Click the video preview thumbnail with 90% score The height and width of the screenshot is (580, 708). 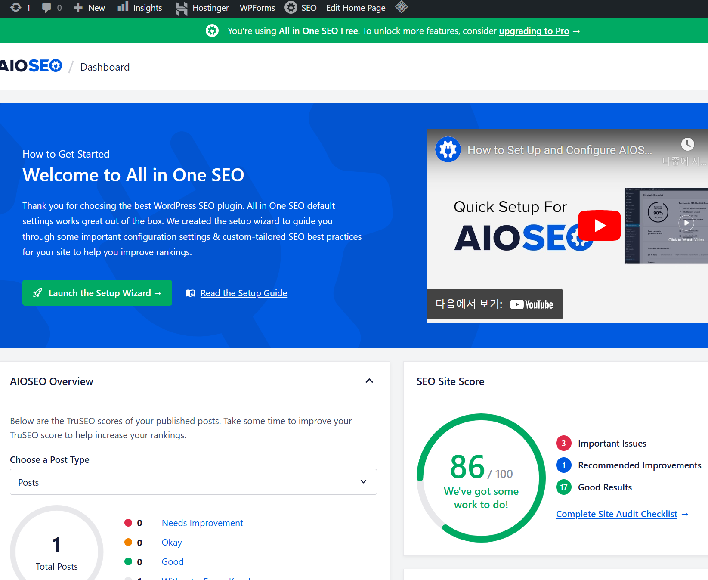pyautogui.click(x=666, y=226)
